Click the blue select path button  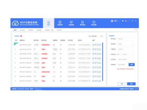tap(132, 65)
